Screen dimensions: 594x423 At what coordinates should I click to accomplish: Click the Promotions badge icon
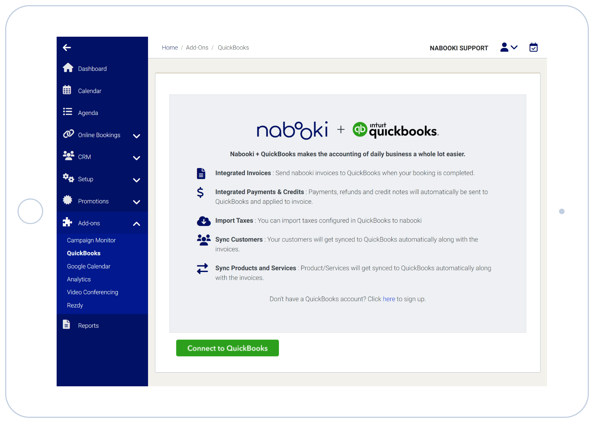(x=68, y=200)
